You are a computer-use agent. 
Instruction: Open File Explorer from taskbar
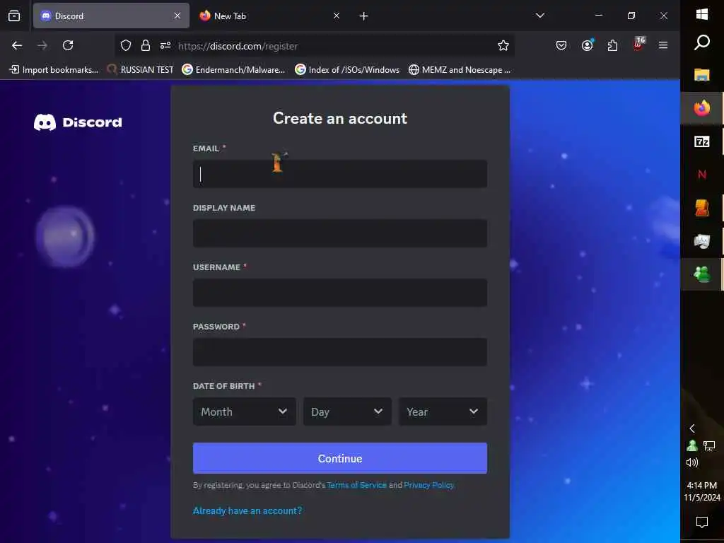[702, 75]
